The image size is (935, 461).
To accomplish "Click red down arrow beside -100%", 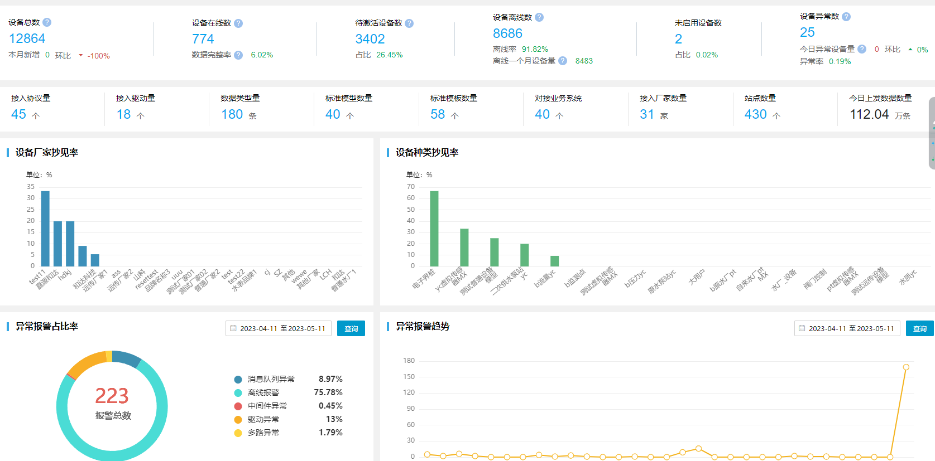I will [81, 55].
